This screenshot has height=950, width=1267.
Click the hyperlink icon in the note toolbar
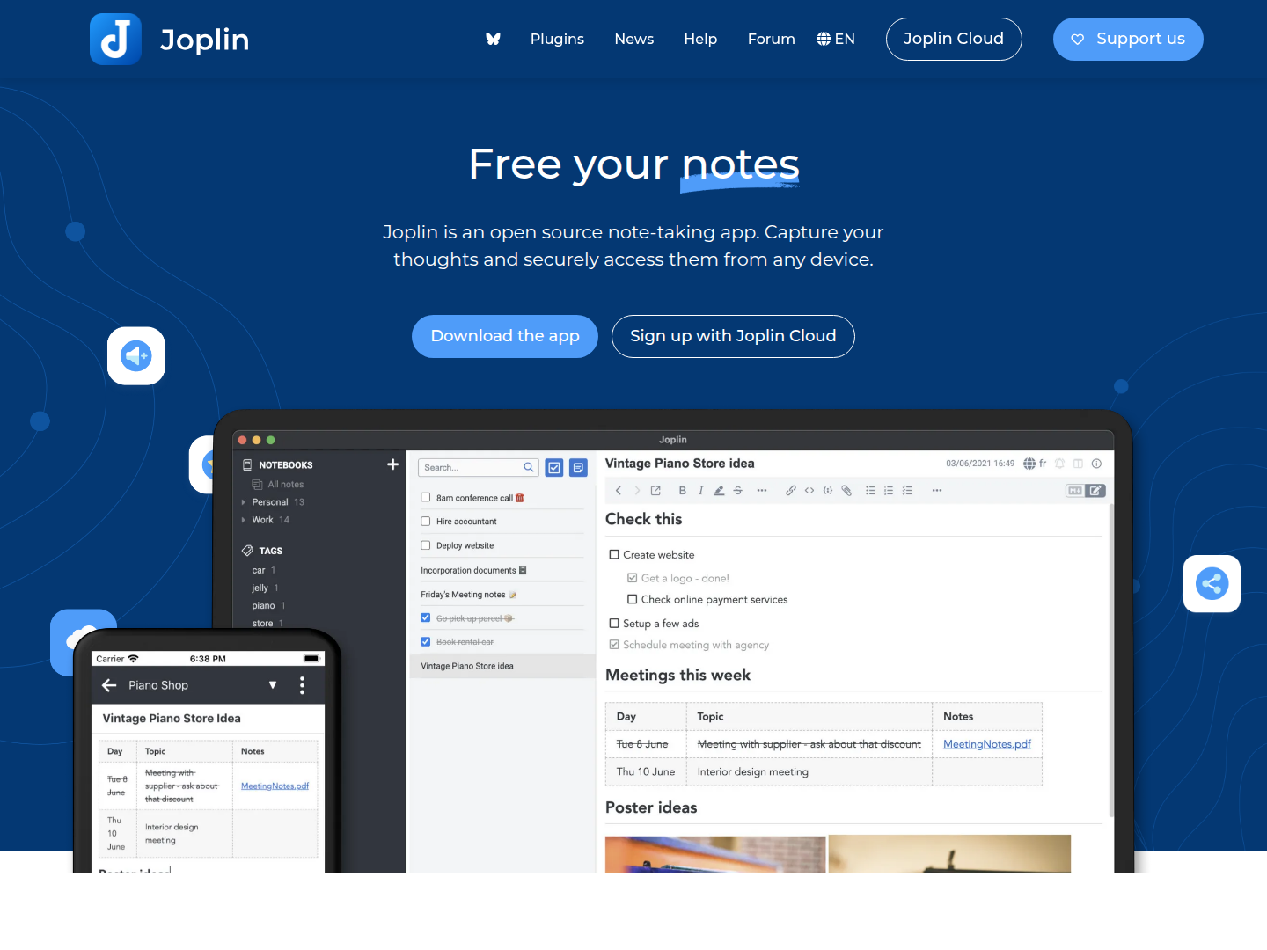pos(791,491)
